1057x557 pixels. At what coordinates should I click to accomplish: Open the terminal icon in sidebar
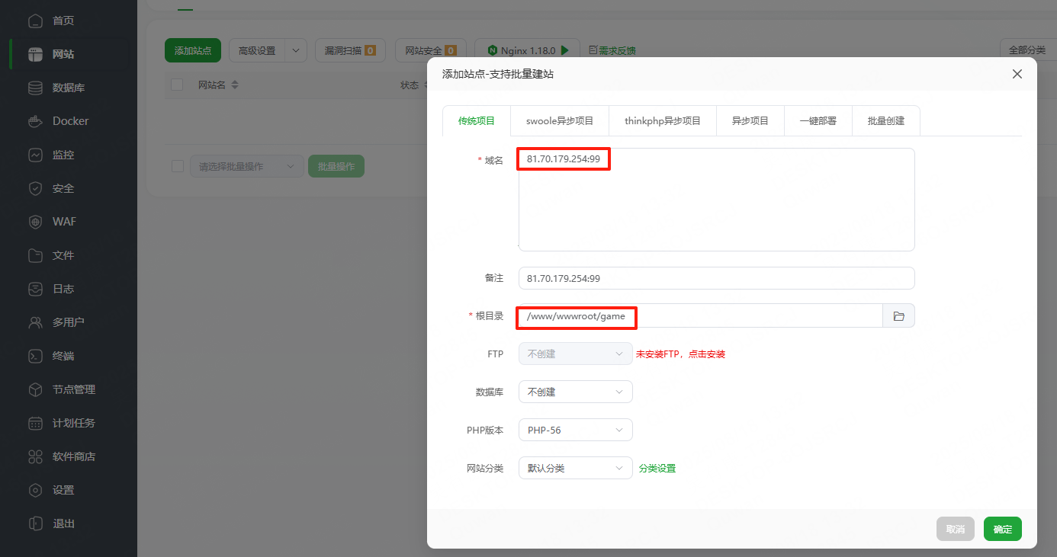tap(35, 356)
